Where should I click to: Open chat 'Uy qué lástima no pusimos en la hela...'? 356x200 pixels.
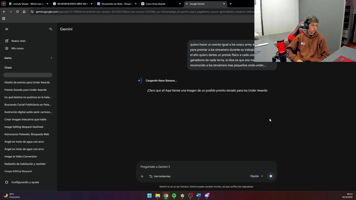click(28, 97)
